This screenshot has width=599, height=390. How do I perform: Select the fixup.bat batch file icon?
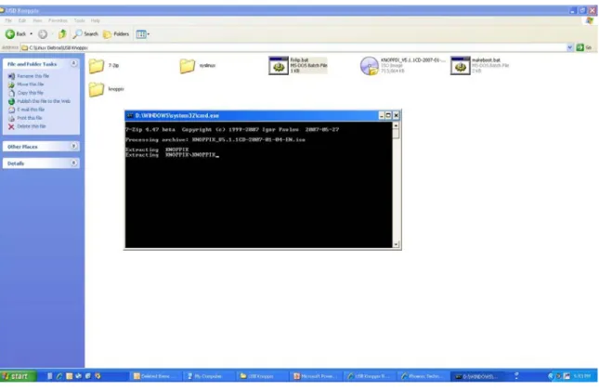tap(279, 66)
